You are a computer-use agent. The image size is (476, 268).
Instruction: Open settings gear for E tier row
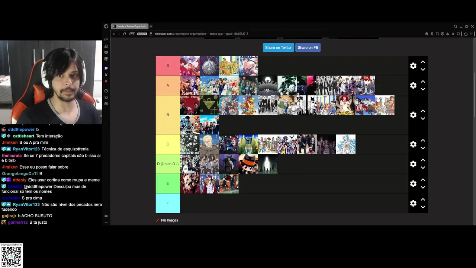(x=413, y=184)
